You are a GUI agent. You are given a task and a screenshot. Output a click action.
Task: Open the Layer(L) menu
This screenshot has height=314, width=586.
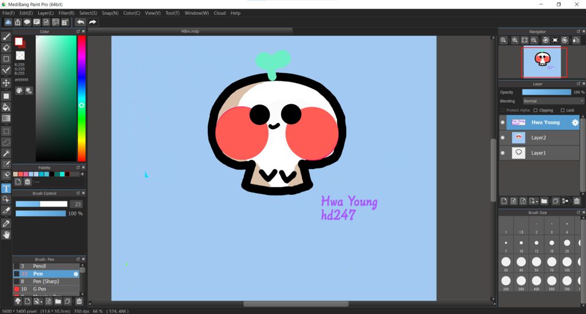pos(46,13)
